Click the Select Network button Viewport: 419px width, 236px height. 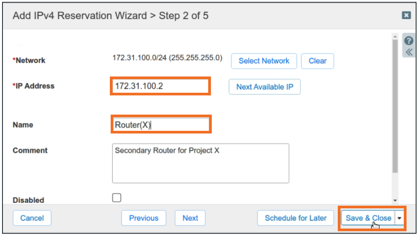point(264,61)
